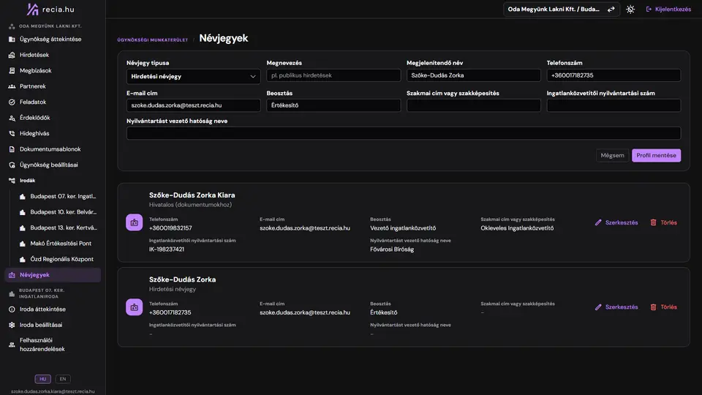Click the Profil mentése button
702x395 pixels.
pyautogui.click(x=657, y=155)
